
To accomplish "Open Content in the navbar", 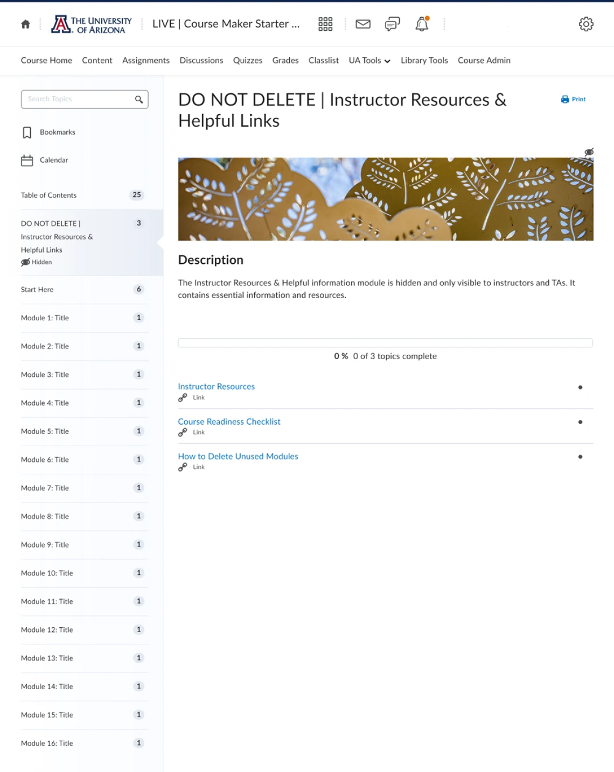I will click(x=97, y=60).
